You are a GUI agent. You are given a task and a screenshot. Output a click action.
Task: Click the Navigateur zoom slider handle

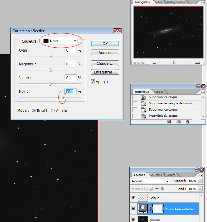click(x=175, y=63)
